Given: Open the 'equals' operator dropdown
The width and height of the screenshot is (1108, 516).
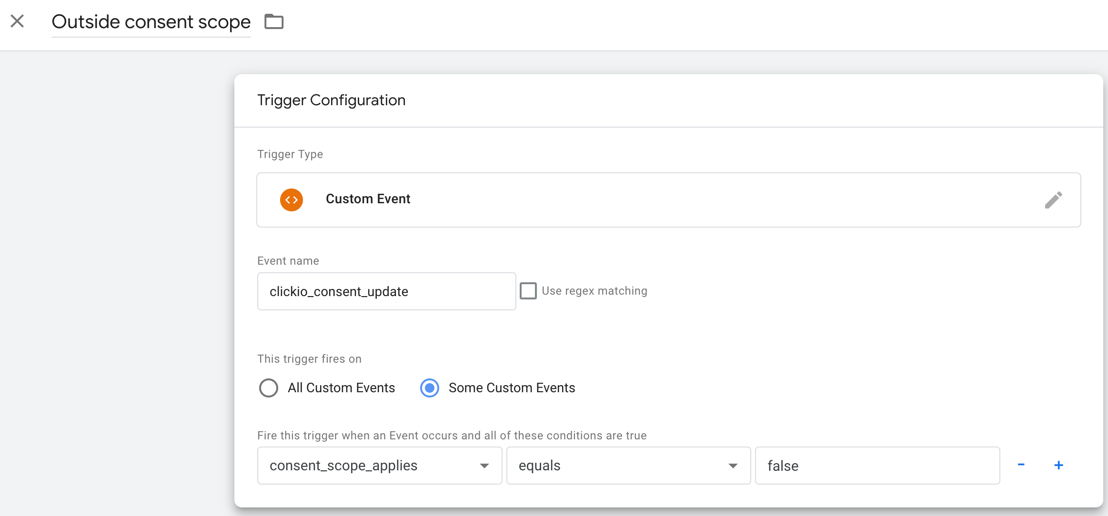Looking at the screenshot, I should [x=628, y=466].
